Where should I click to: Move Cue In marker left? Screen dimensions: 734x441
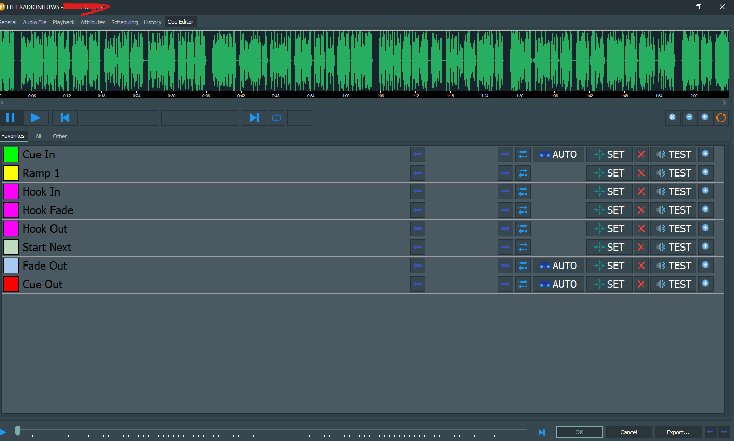[x=418, y=154]
